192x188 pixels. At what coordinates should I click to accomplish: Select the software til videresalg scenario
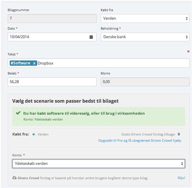pyautogui.click(x=84, y=113)
